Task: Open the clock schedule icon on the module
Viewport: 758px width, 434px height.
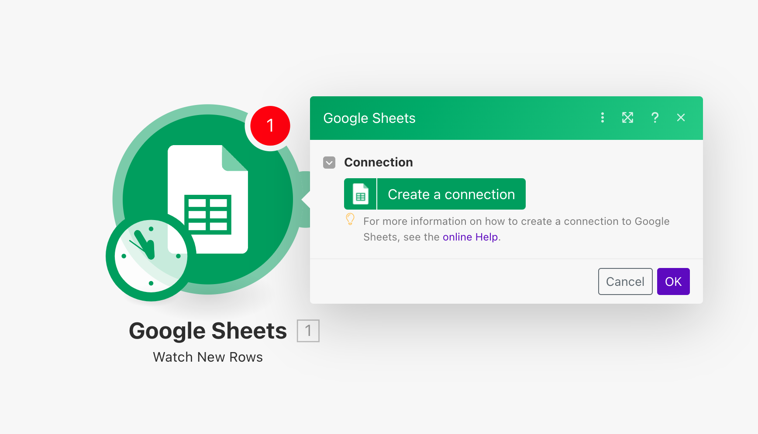Action: tap(151, 256)
